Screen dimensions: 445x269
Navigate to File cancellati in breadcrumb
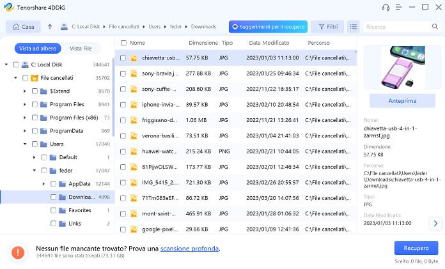(124, 27)
